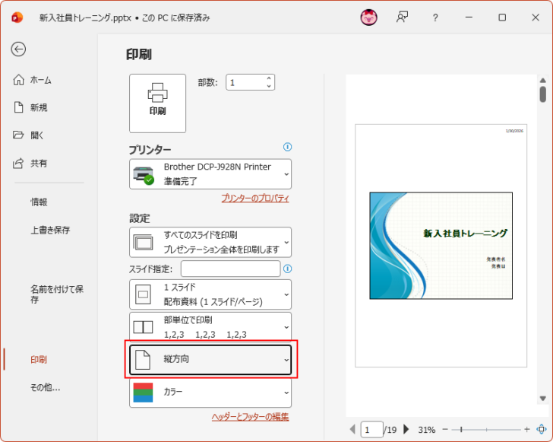Screen dimensions: 553x442
Task: Open the 開く (Open) page
Action: (28, 135)
